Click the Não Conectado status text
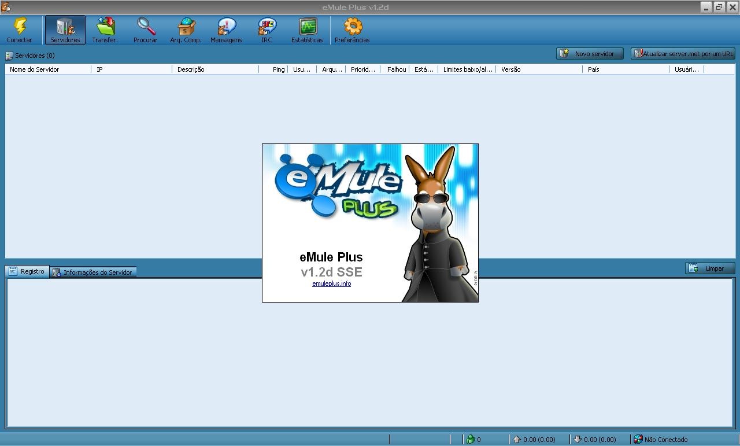Screen dimensions: 740x446 coord(666,440)
